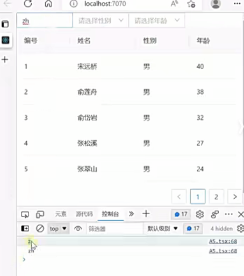The height and width of the screenshot is (276, 244).
Task: Toggle the console sidebar
Action: pos(25,229)
